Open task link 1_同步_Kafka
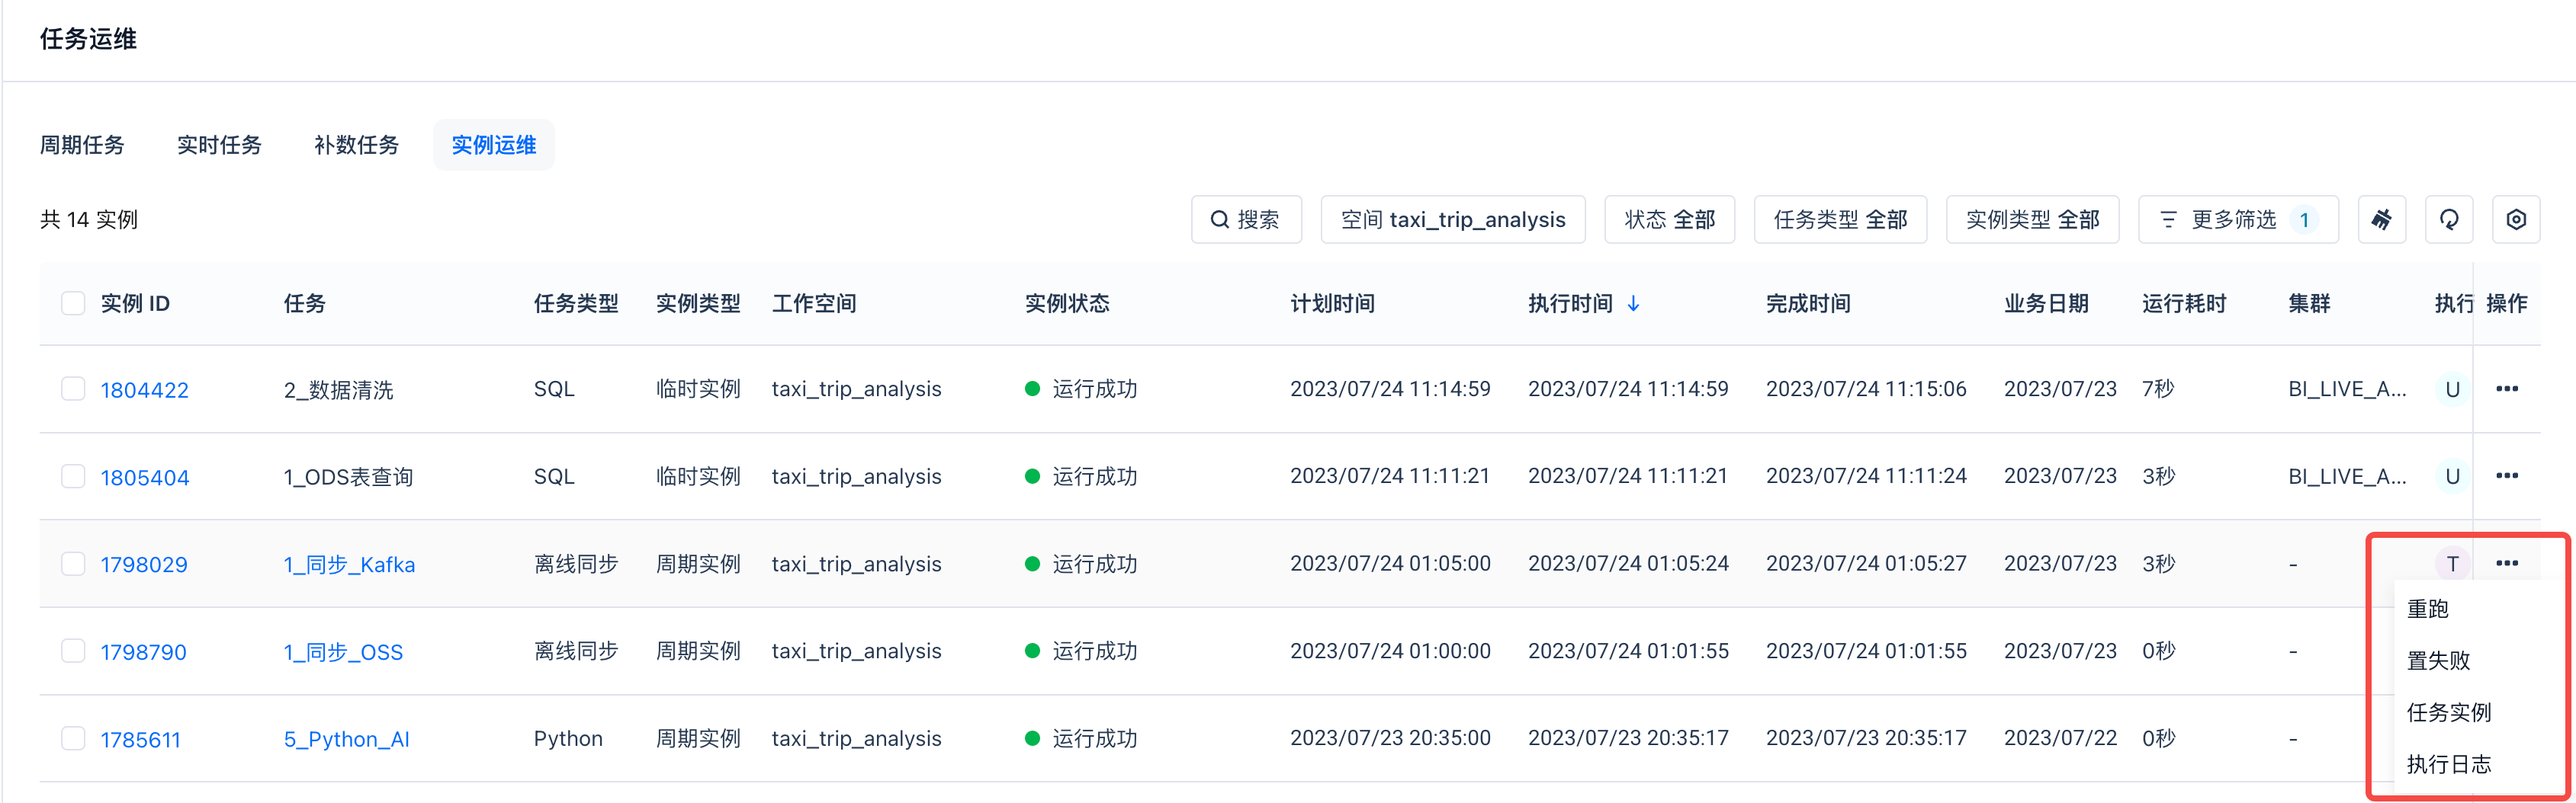The image size is (2576, 803). (349, 565)
